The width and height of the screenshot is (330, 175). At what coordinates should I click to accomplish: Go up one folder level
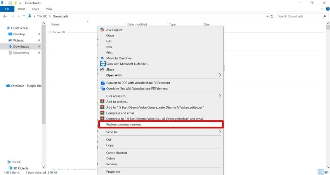(24, 16)
